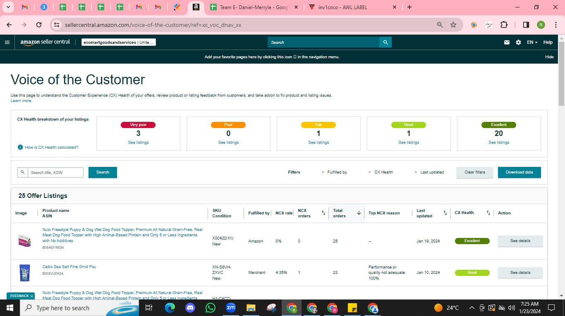The width and height of the screenshot is (565, 316).
Task: Open WhatsApp from the taskbar
Action: click(211, 308)
